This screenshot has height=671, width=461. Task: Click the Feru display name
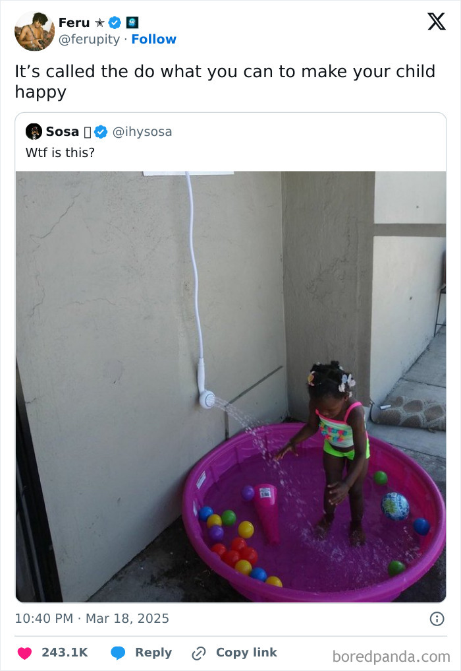(74, 22)
